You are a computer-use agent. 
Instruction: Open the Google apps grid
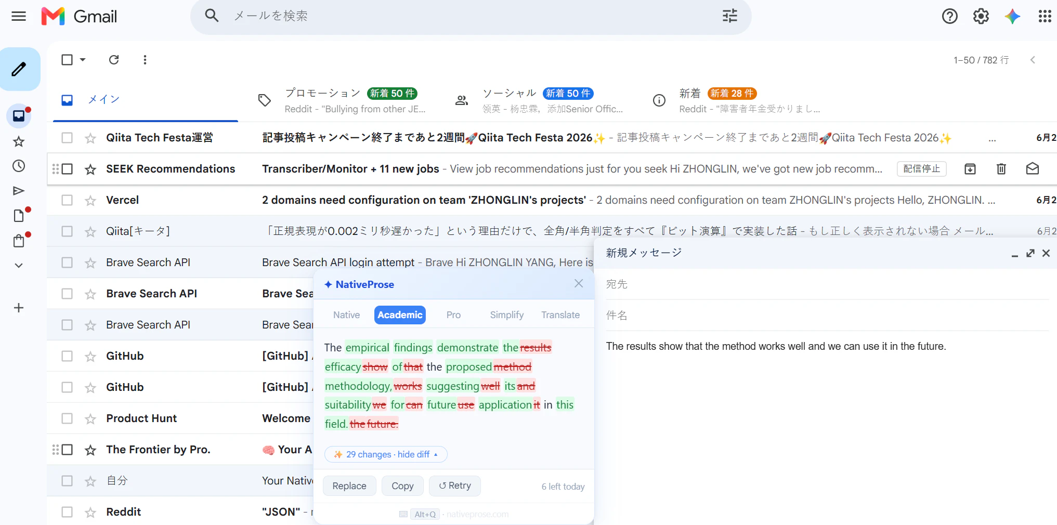tap(1045, 16)
